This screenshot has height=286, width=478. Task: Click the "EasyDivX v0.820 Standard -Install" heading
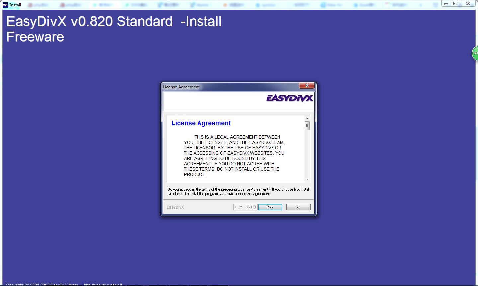point(114,21)
